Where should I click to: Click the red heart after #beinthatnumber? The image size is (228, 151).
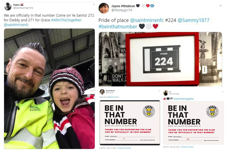click(155, 26)
